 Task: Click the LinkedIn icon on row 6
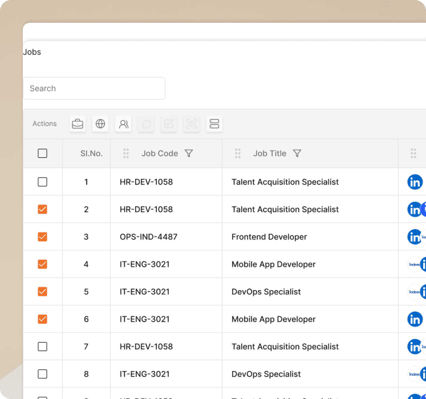tap(415, 319)
